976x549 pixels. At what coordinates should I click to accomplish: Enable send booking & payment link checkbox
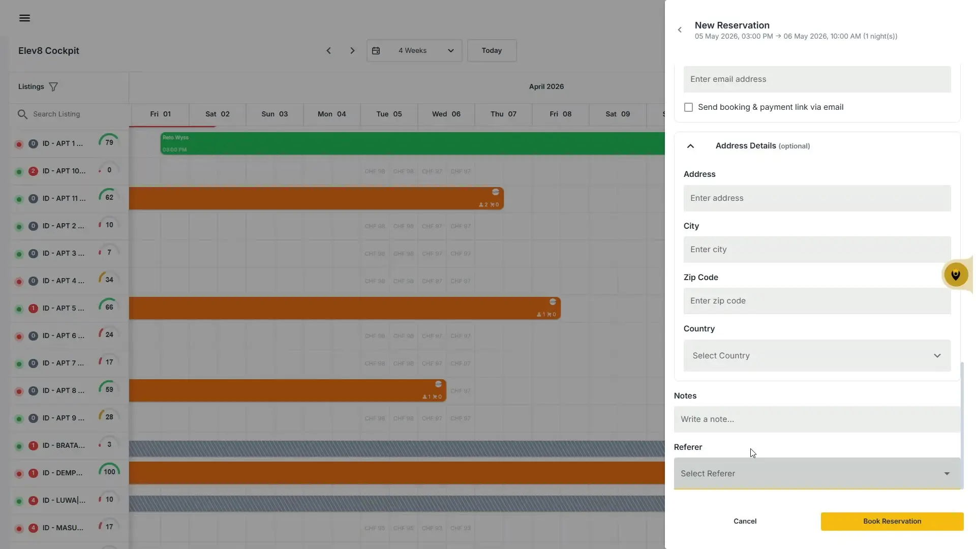[x=688, y=108]
